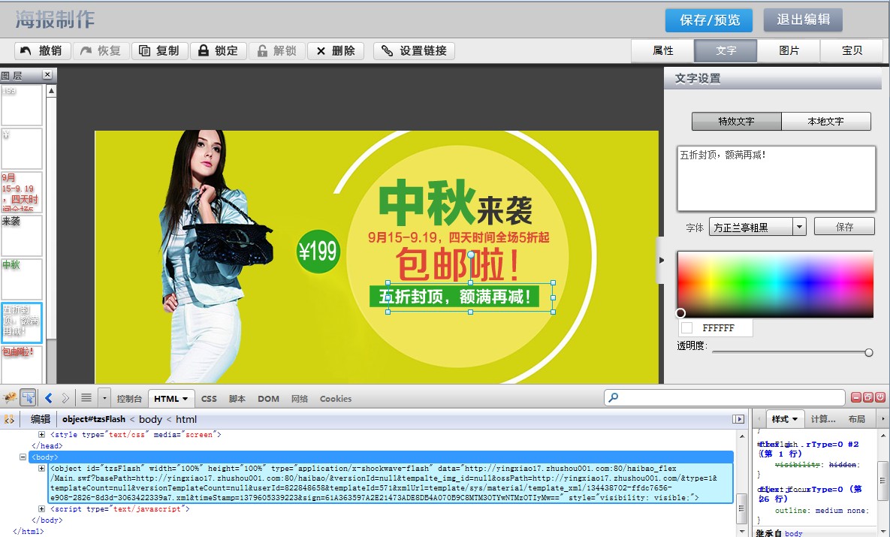Deactivate Firebug with power icon
This screenshot has width=890, height=537.
tap(879, 398)
